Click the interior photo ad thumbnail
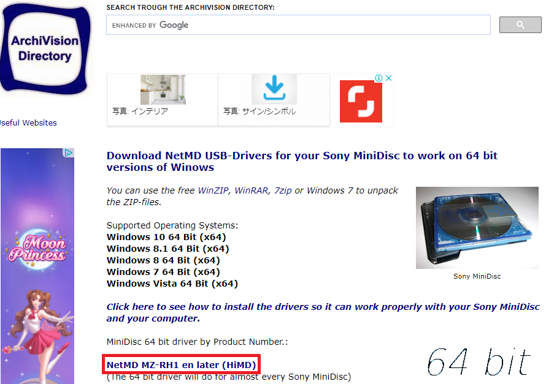The width and height of the screenshot is (546, 384). [163, 89]
